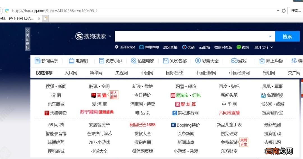Open the 虎牙直播 shortcut
Screen dimensions: 303x159
[170, 47]
